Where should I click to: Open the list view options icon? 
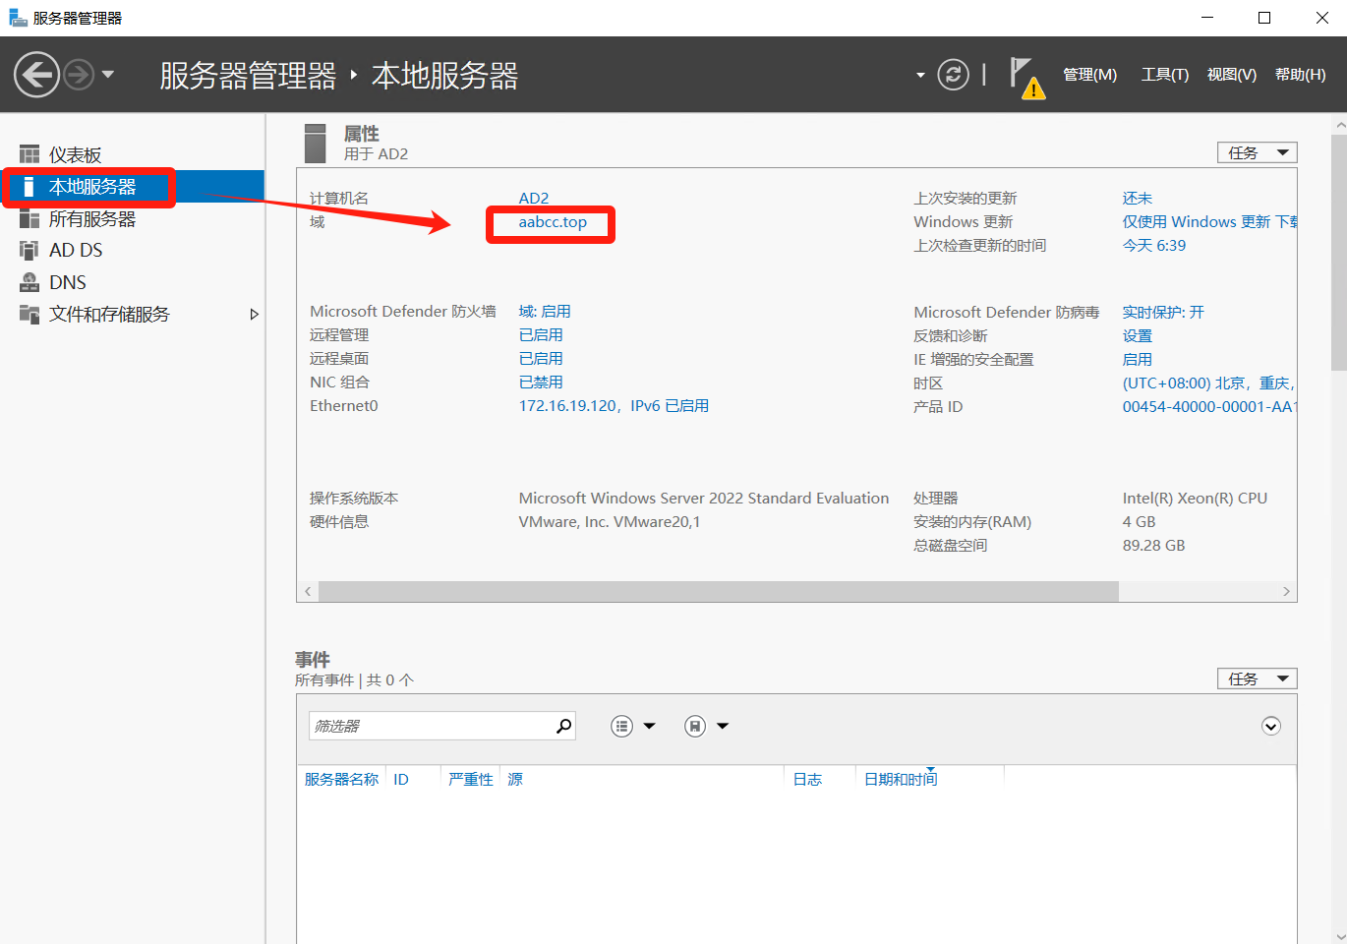click(x=622, y=727)
